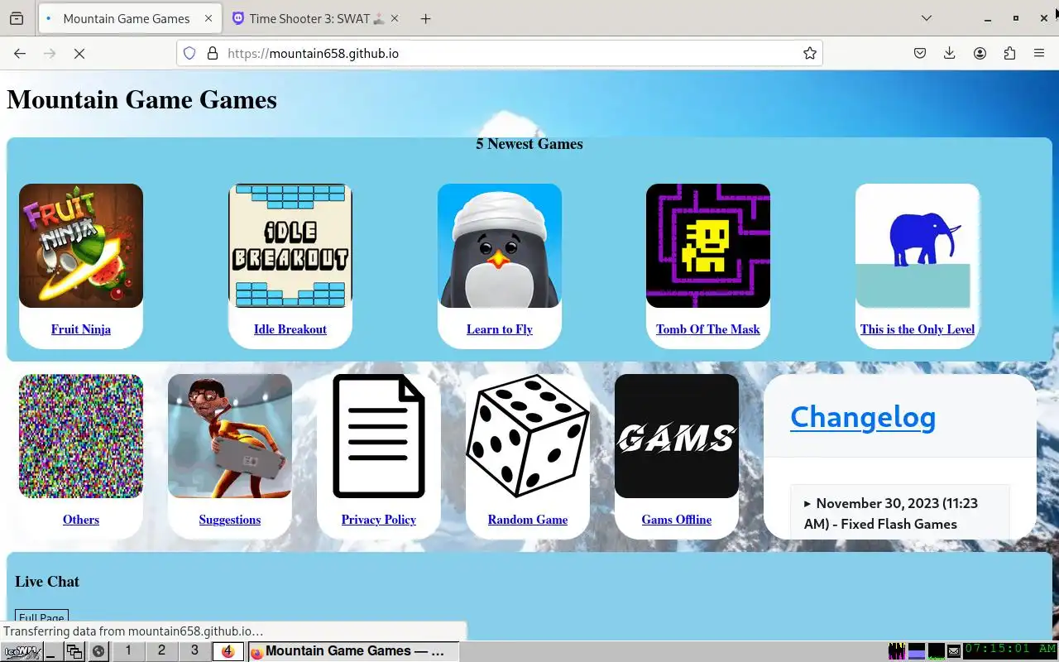Viewport: 1059px width, 662px height.
Task: Open the Extensions puzzle icon
Action: point(1009,53)
